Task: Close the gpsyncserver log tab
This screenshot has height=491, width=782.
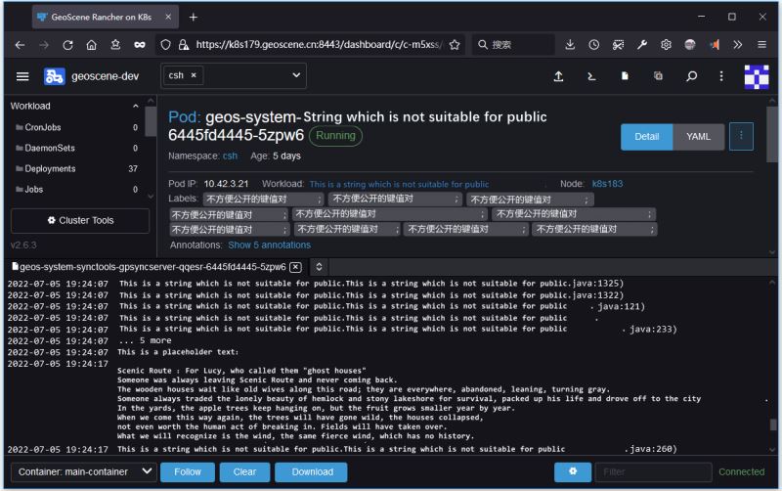Action: pyautogui.click(x=295, y=266)
